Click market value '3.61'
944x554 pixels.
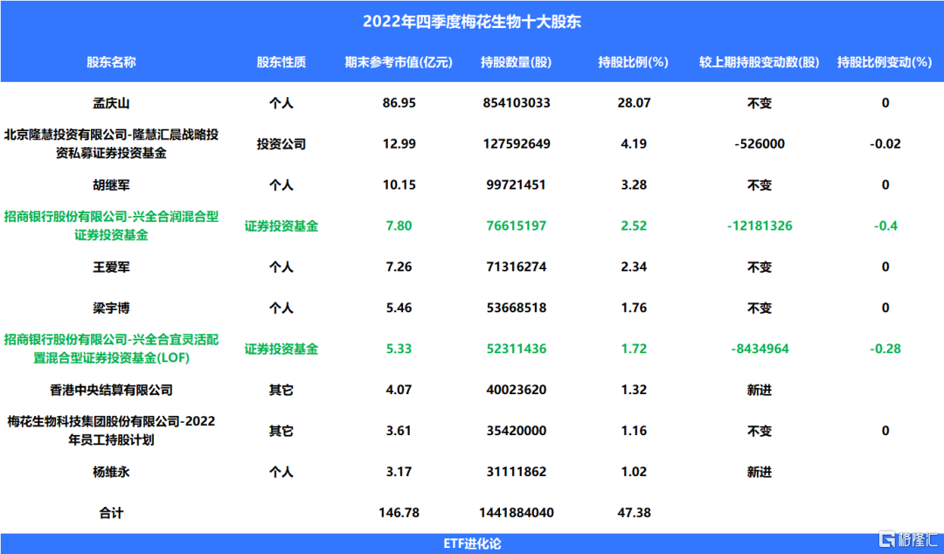pyautogui.click(x=399, y=431)
